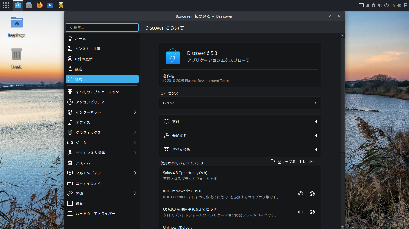The height and width of the screenshot is (229, 409).
Task: Open インストール済 installed apps list
Action: pyautogui.click(x=102, y=49)
